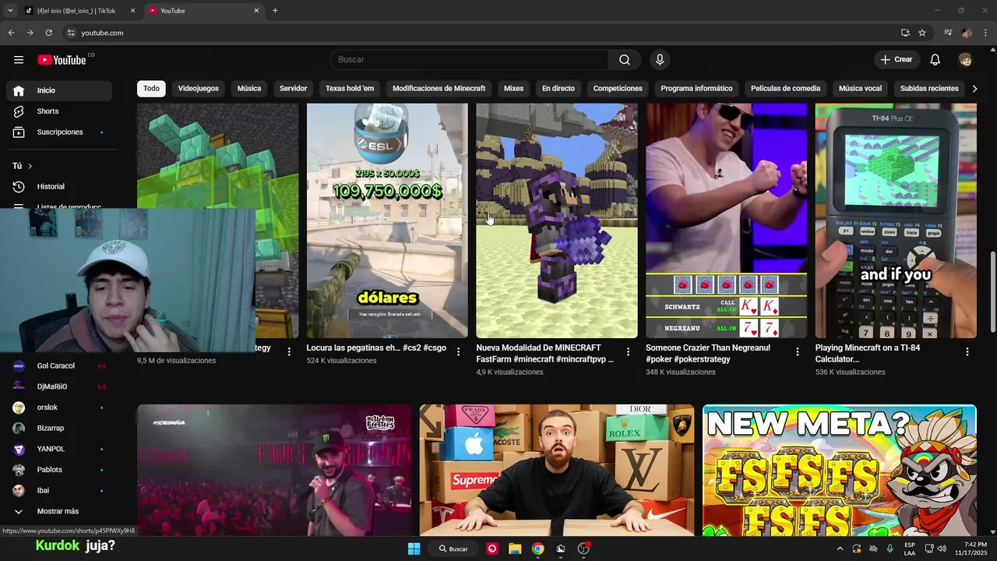Viewport: 997px width, 561px height.
Task: Open the luxury brand boxes video thumbnail
Action: coord(557,470)
